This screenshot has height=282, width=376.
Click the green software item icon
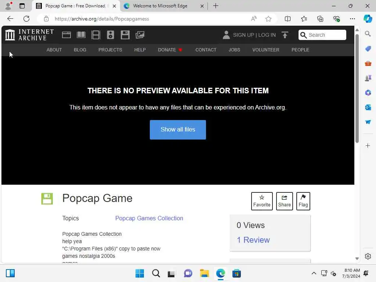pyautogui.click(x=47, y=199)
